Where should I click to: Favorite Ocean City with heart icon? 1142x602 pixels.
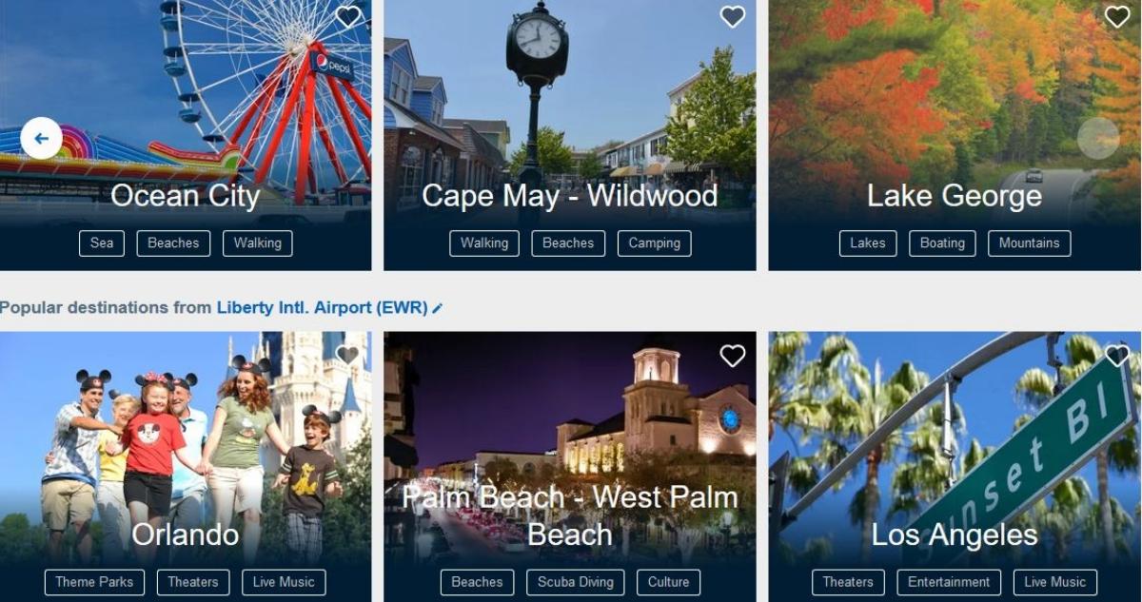348,17
